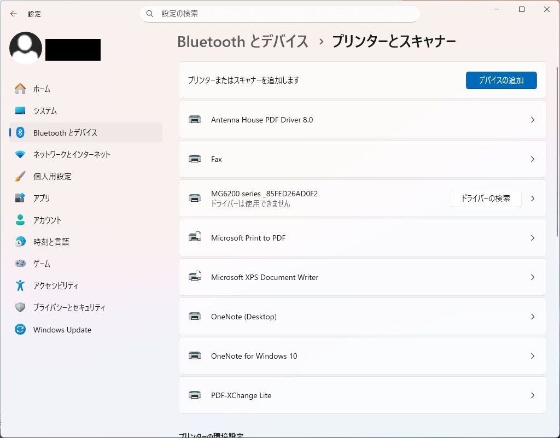Click the 設定の検索 search field
Screen dimensions: 560x438
[279, 14]
